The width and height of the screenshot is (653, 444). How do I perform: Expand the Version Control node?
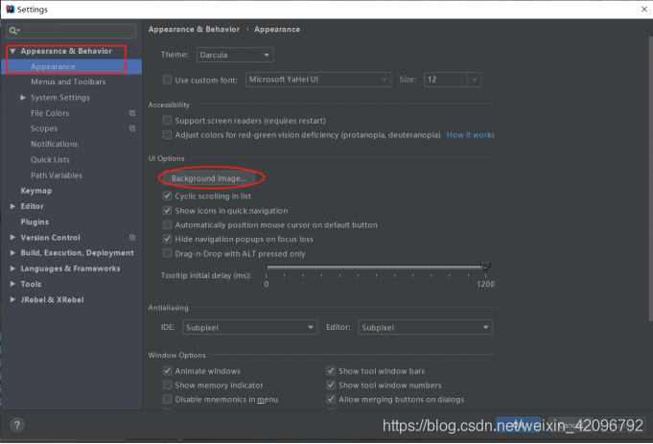(12, 238)
